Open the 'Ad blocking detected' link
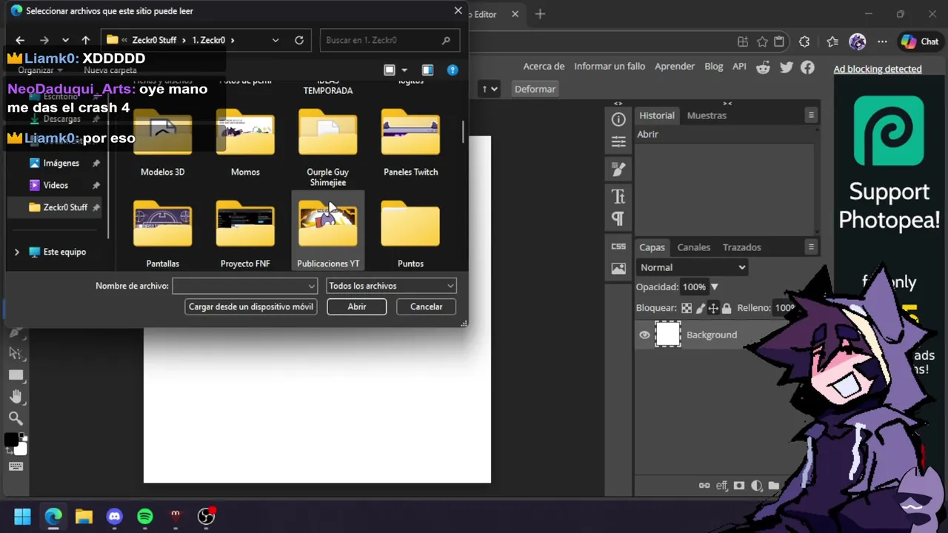 pyautogui.click(x=878, y=69)
